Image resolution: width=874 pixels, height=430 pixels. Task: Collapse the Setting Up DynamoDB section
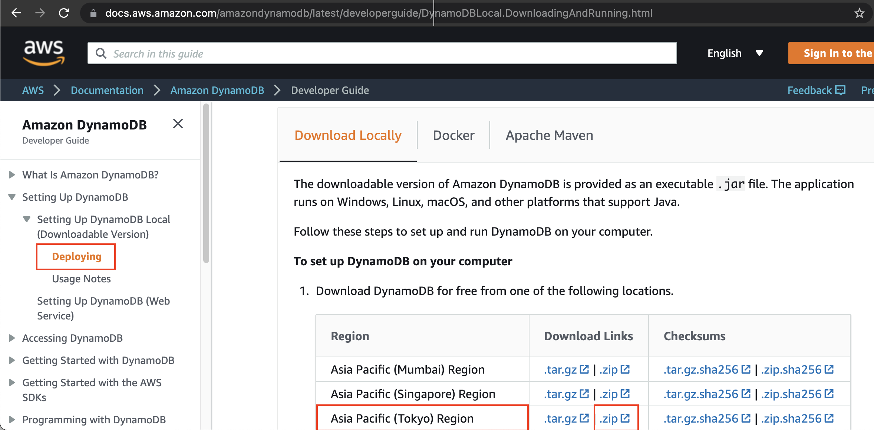(x=12, y=197)
